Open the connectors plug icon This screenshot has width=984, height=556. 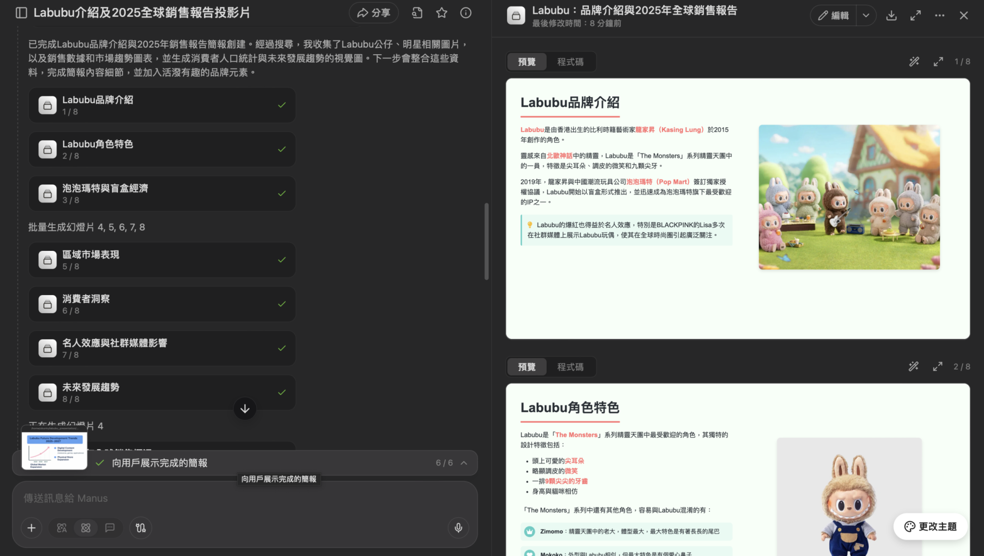click(141, 528)
